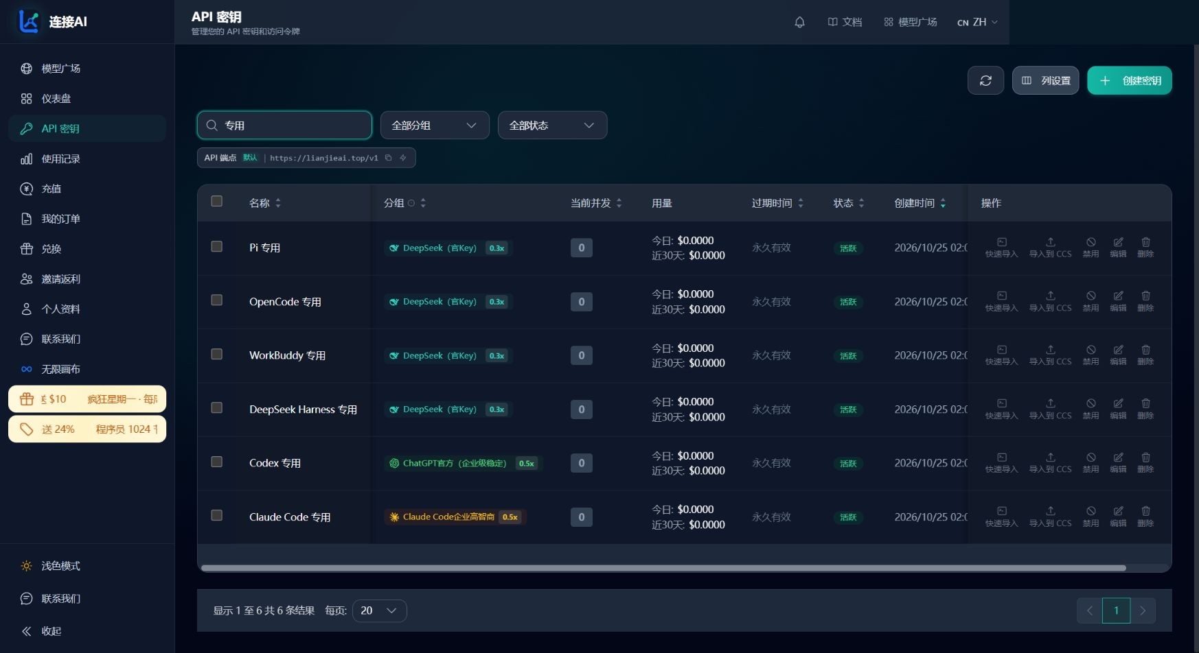Viewport: 1199px width, 653px height.
Task: Go to 仪表盘 in sidebar
Action: [x=87, y=99]
